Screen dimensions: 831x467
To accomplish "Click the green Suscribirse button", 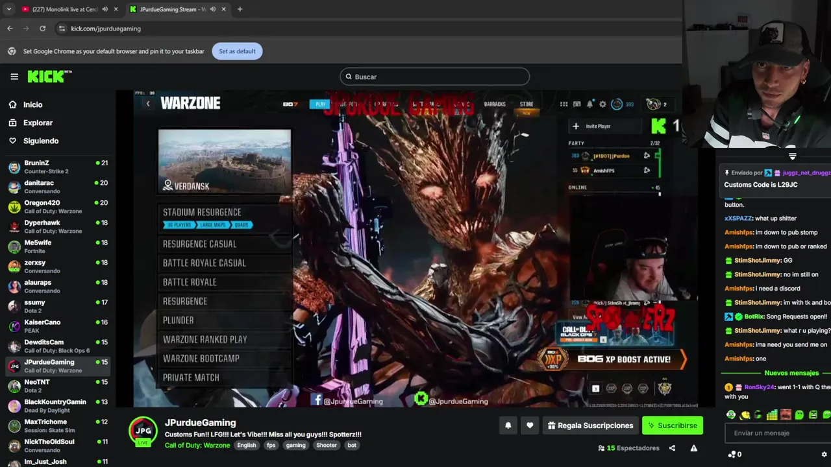I will (673, 425).
